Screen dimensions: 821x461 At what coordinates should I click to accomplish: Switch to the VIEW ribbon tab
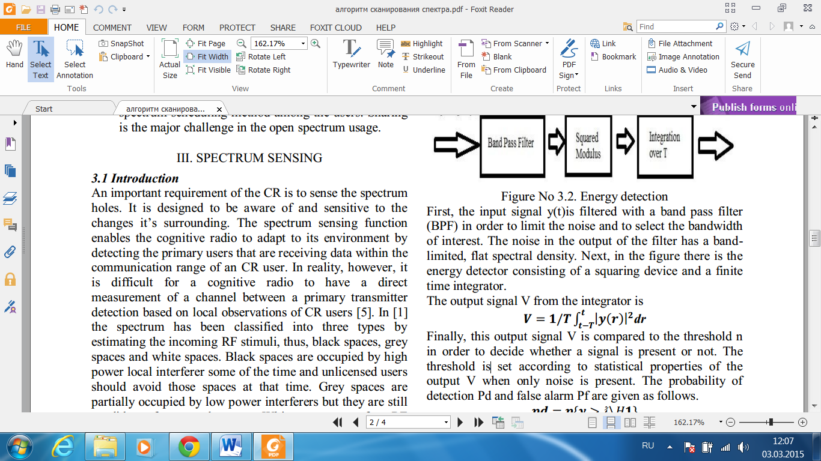(157, 28)
